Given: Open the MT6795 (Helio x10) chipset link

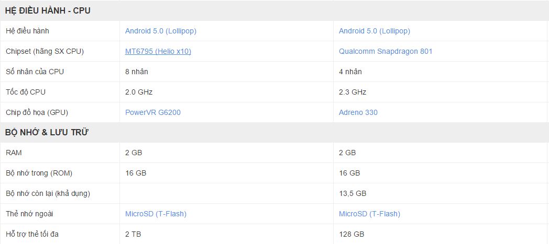Looking at the screenshot, I should click(x=158, y=51).
